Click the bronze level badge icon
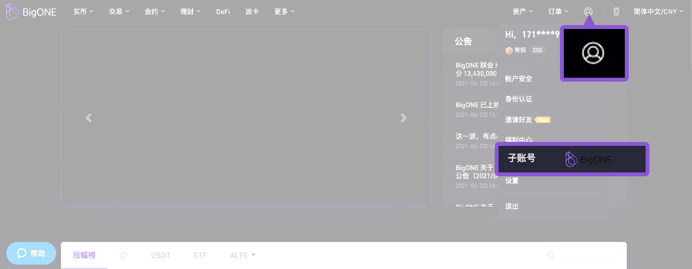This screenshot has width=692, height=269. click(x=509, y=50)
